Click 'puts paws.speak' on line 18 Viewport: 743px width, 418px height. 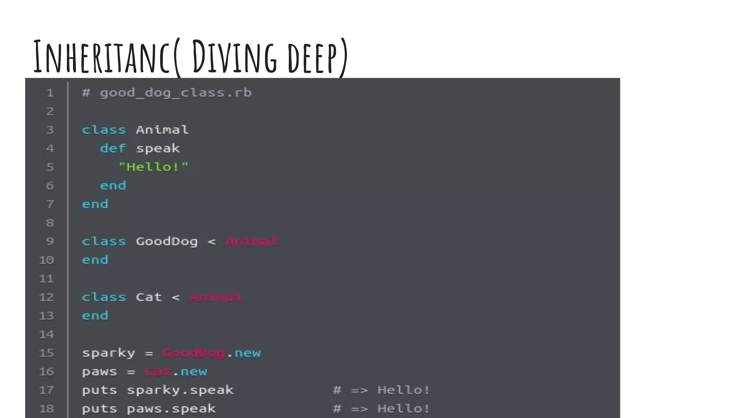(x=149, y=409)
